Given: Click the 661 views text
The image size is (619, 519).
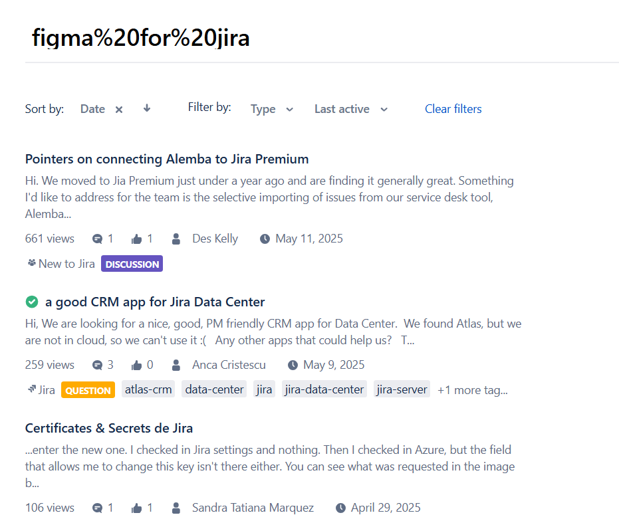Looking at the screenshot, I should [50, 239].
